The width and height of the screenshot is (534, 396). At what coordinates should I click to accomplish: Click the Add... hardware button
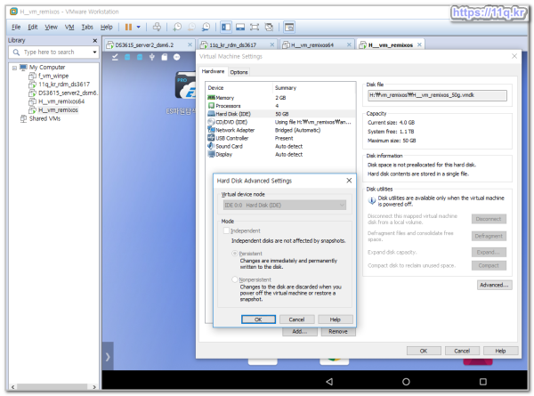(300, 332)
